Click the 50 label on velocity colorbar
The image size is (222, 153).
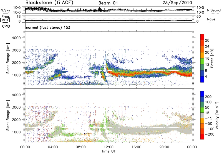pos(207,107)
